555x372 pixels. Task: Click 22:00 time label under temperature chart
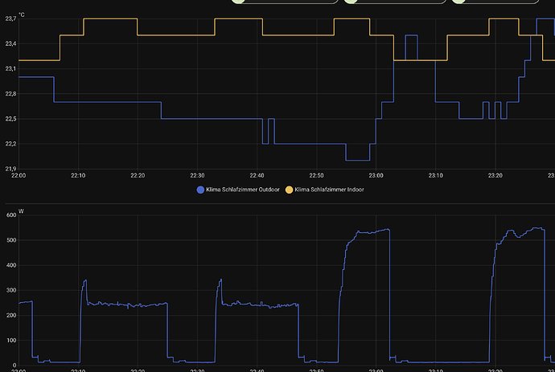tap(18, 175)
